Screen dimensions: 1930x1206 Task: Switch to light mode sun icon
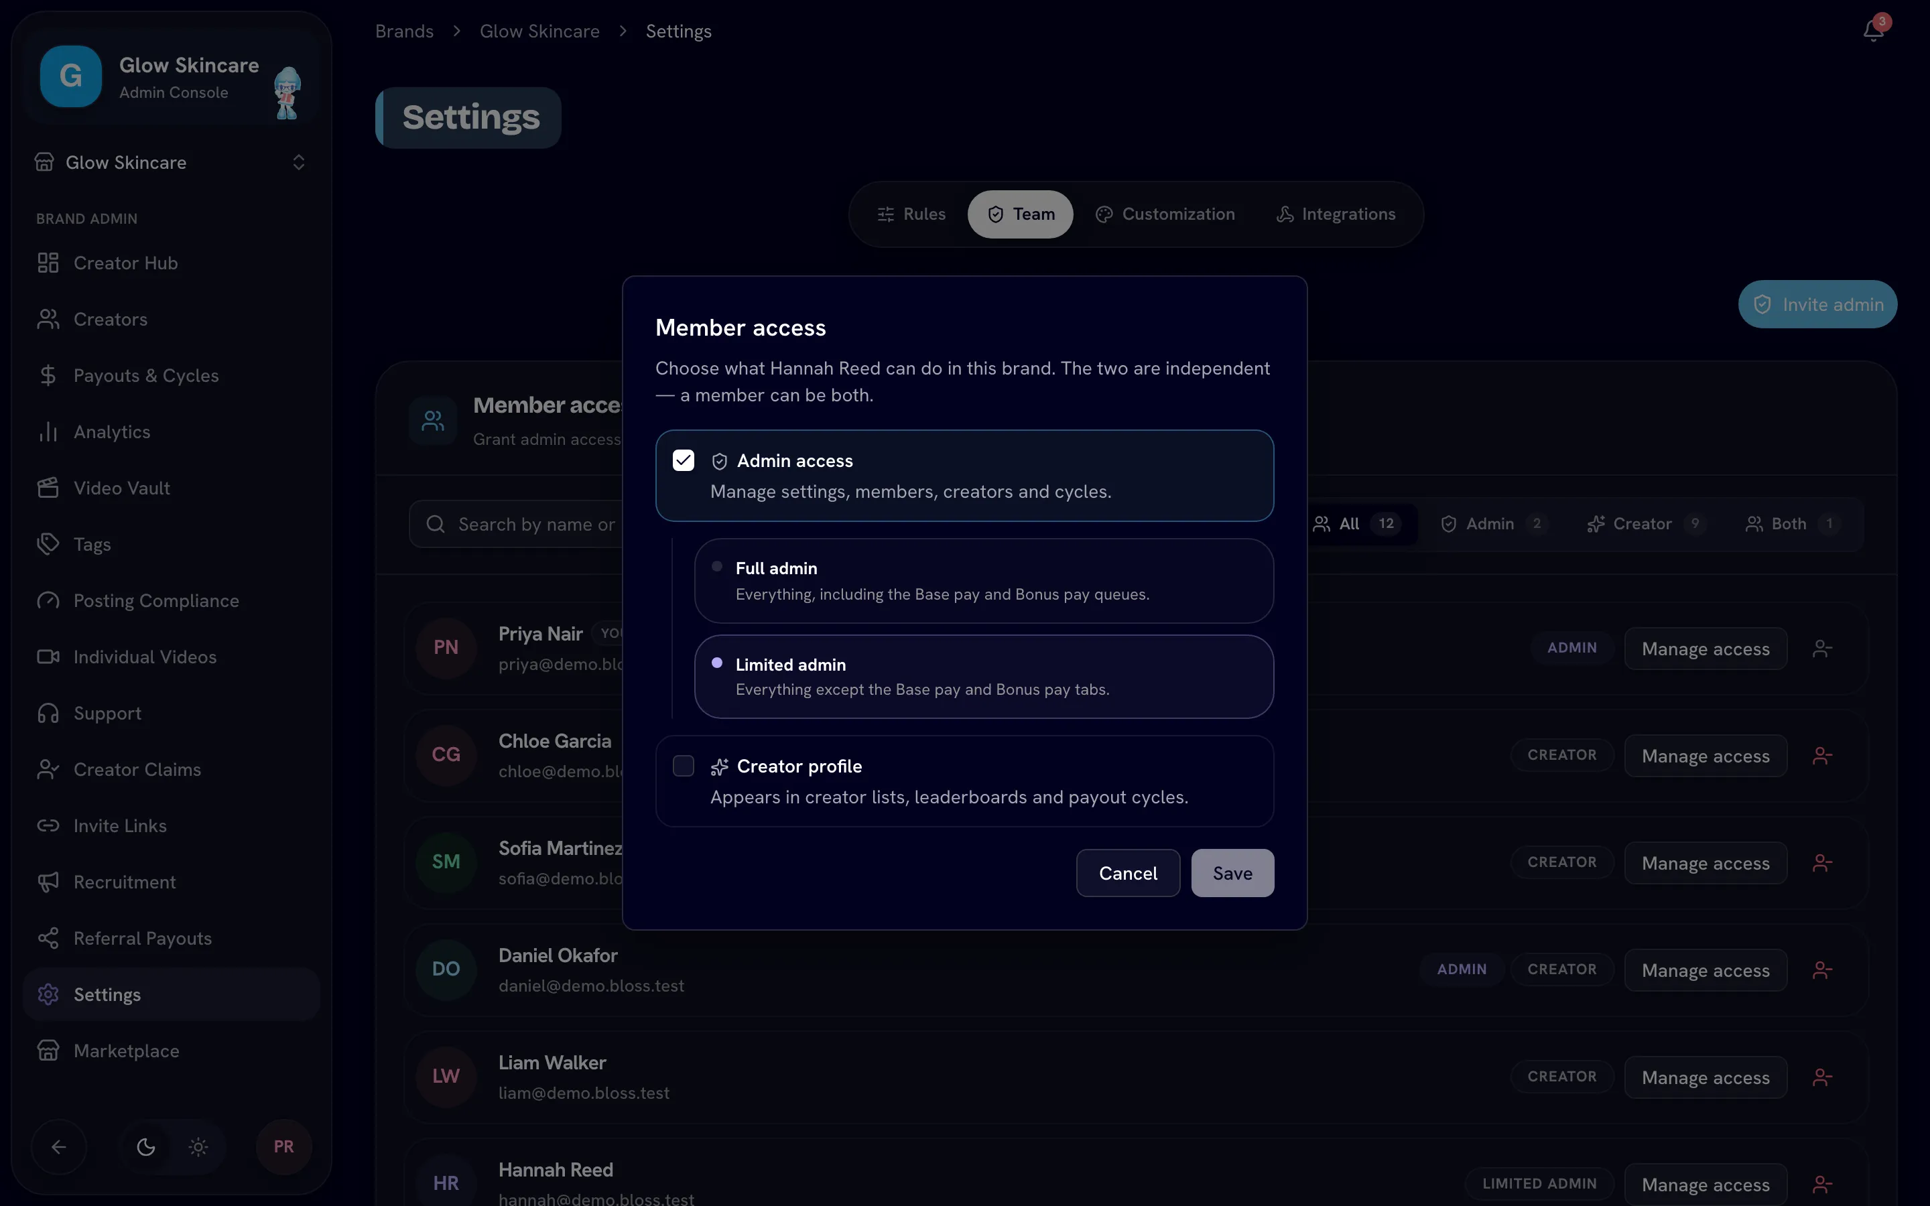point(198,1147)
